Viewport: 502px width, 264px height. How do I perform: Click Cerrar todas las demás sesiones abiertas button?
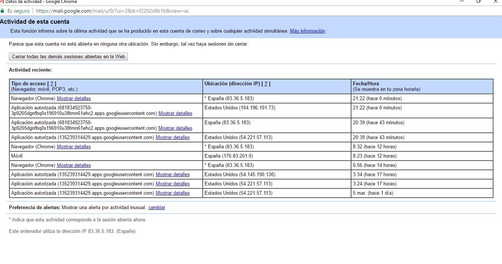(68, 57)
